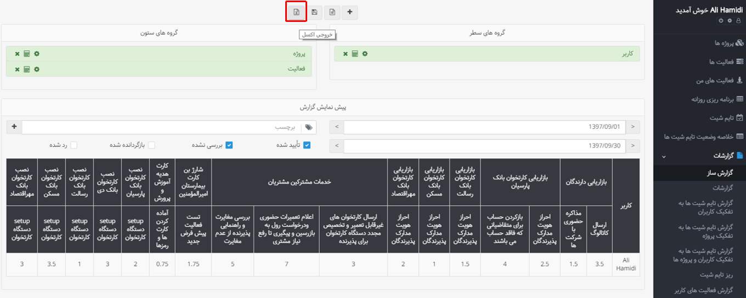Open gear settings of the پروژه column group
The width and height of the screenshot is (746, 298).
(37, 54)
